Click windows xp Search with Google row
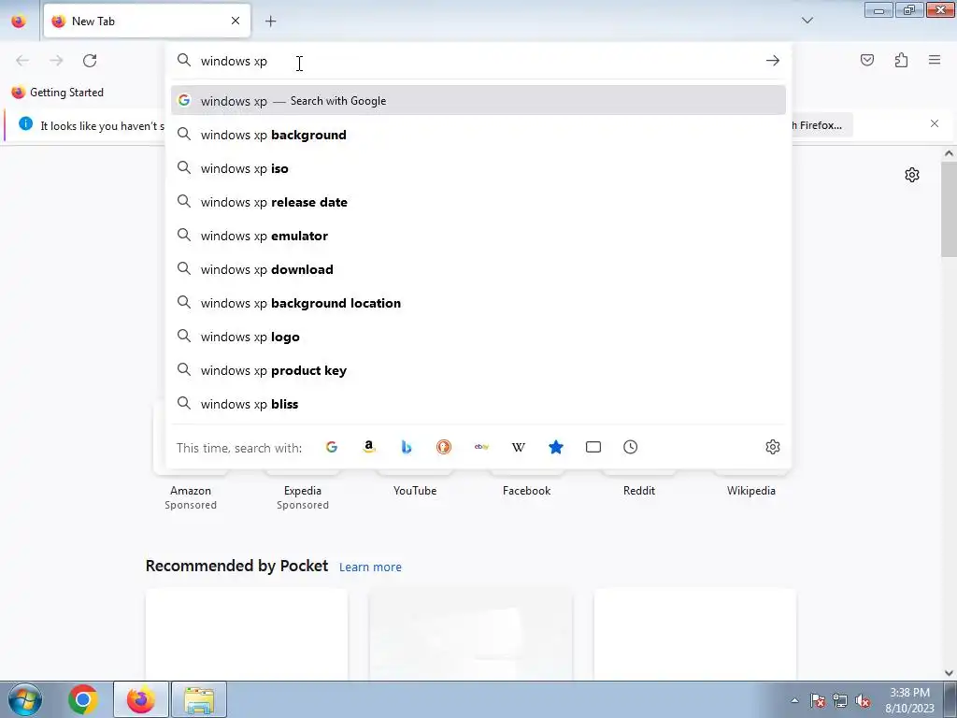 pos(478,100)
